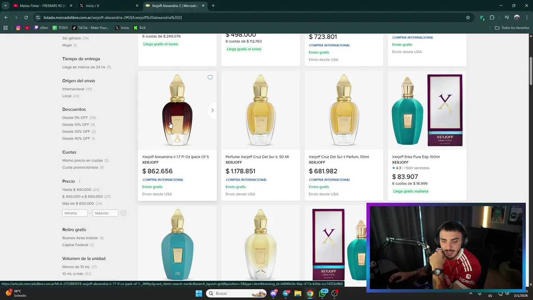
Task: Filter by Mismo precio en cuotas
Action: point(85,160)
